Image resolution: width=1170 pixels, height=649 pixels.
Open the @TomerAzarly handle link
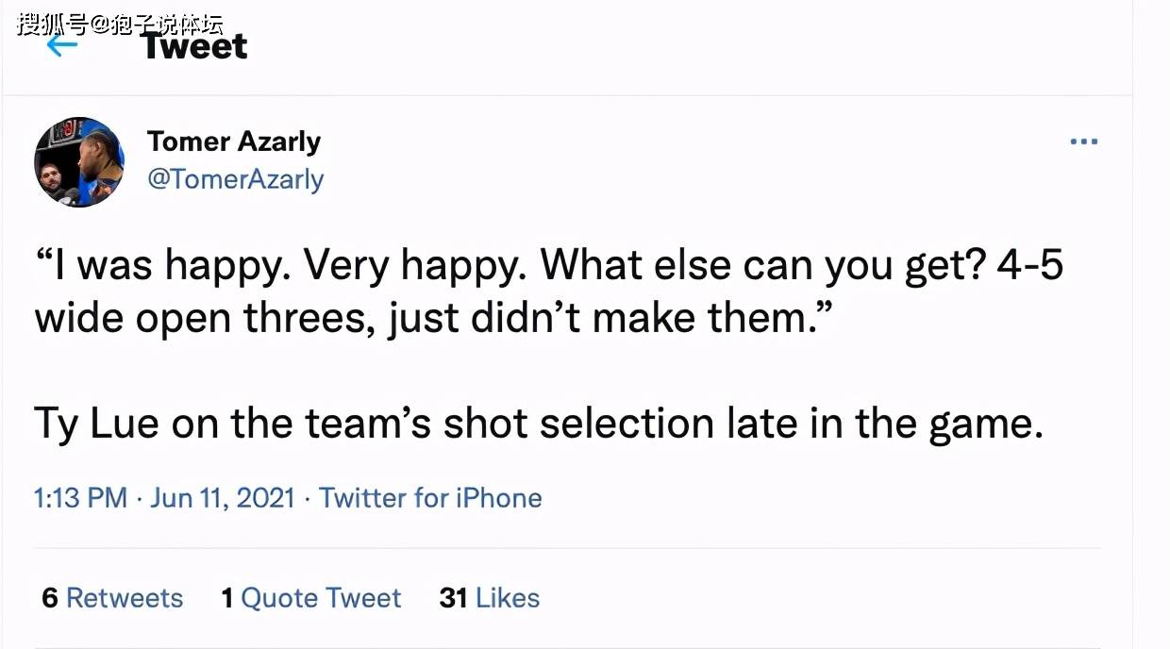(x=235, y=179)
